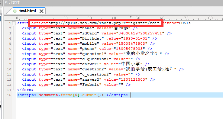Click line number 10 in the gutter
223x119 pixels.
(9, 69)
